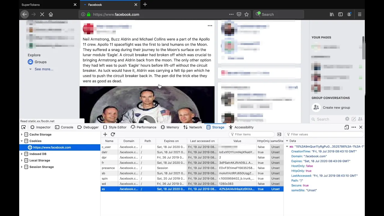Expand Local Storage tree node
This screenshot has height=216, width=384.
point(22,160)
